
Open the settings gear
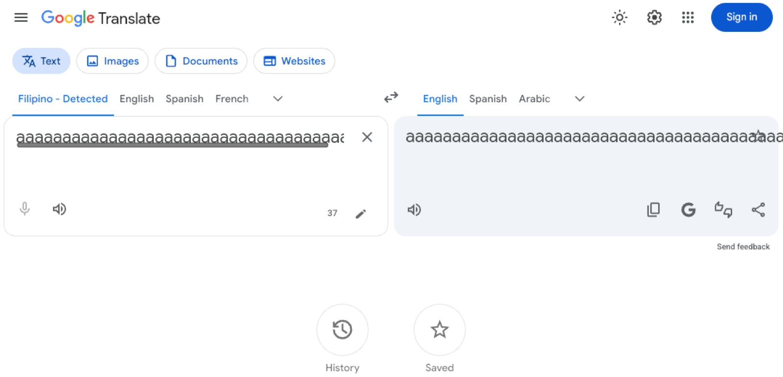[x=654, y=18]
